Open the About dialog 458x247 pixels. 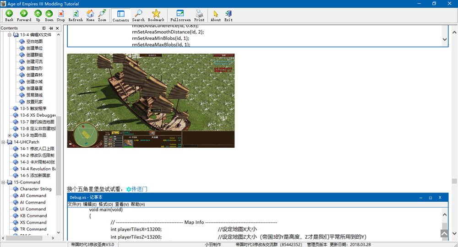coord(216,16)
